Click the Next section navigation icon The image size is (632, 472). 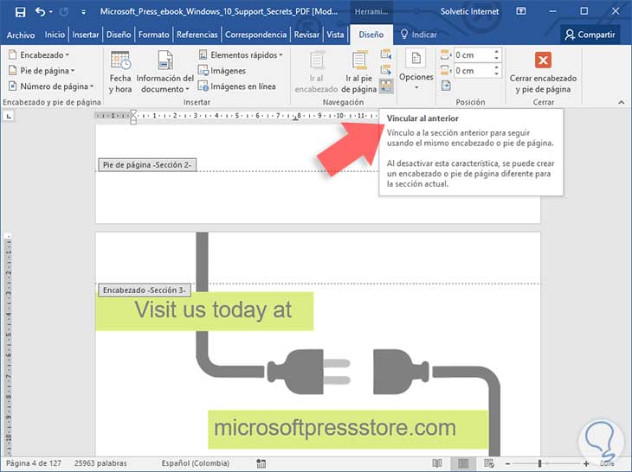coord(386,70)
